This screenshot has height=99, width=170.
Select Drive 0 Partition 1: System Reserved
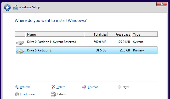pyautogui.click(x=87, y=42)
